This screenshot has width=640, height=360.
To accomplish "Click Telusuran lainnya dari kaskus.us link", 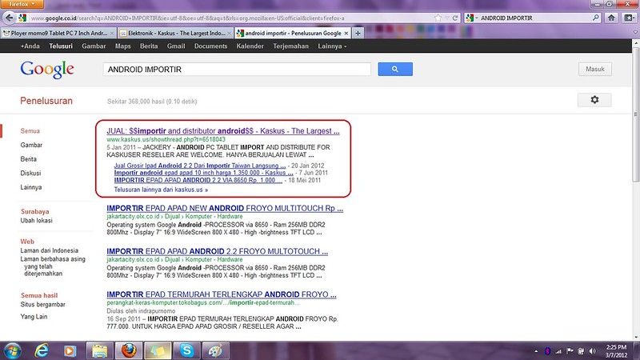I will tap(161, 190).
